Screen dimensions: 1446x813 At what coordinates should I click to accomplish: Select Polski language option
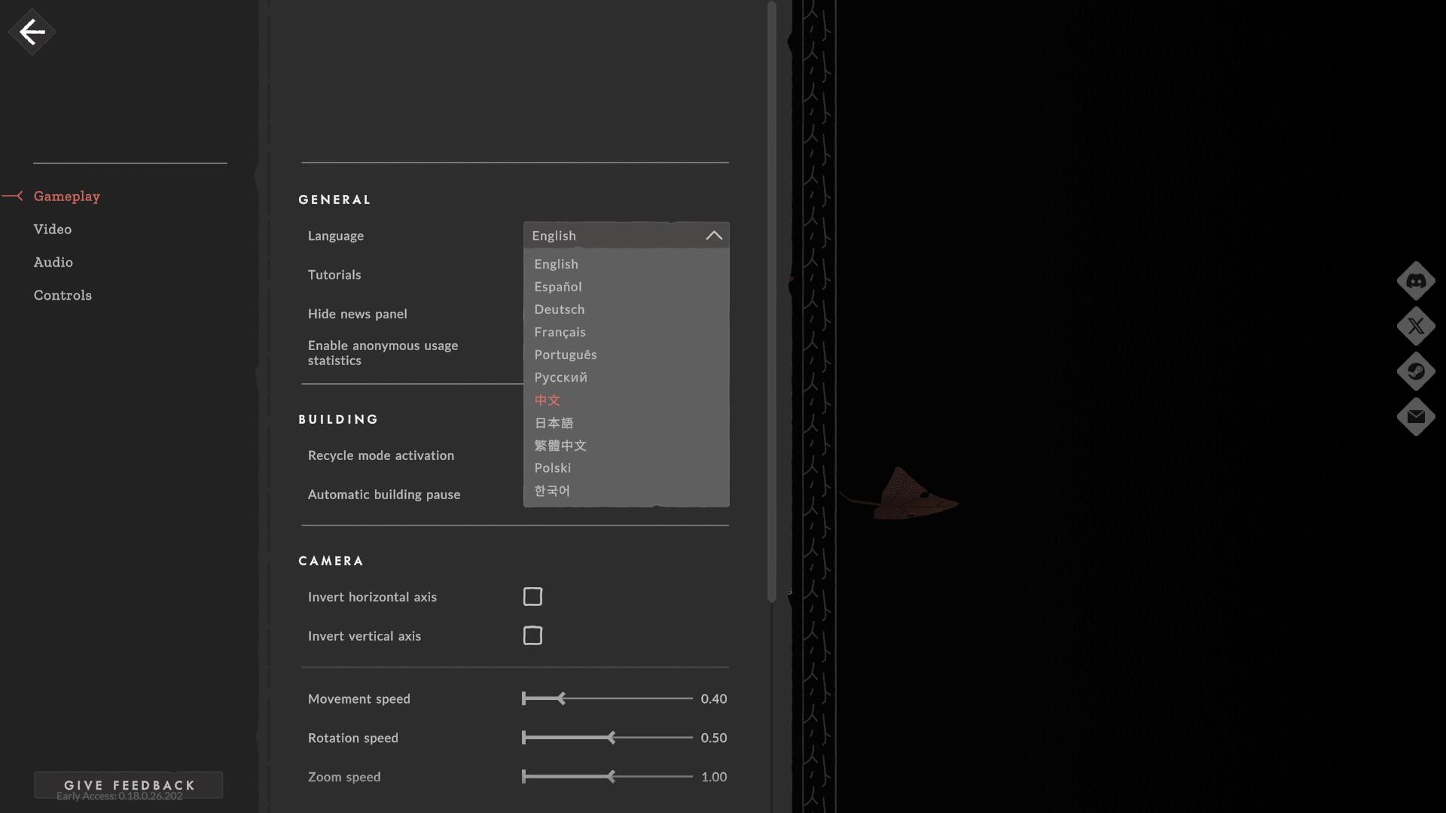pyautogui.click(x=552, y=468)
